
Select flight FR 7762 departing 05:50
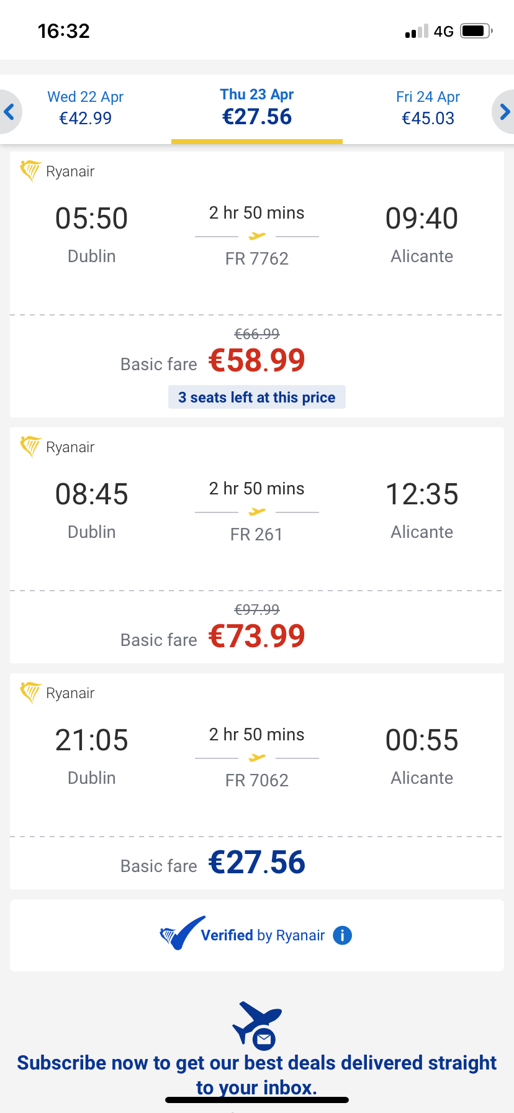(x=256, y=236)
